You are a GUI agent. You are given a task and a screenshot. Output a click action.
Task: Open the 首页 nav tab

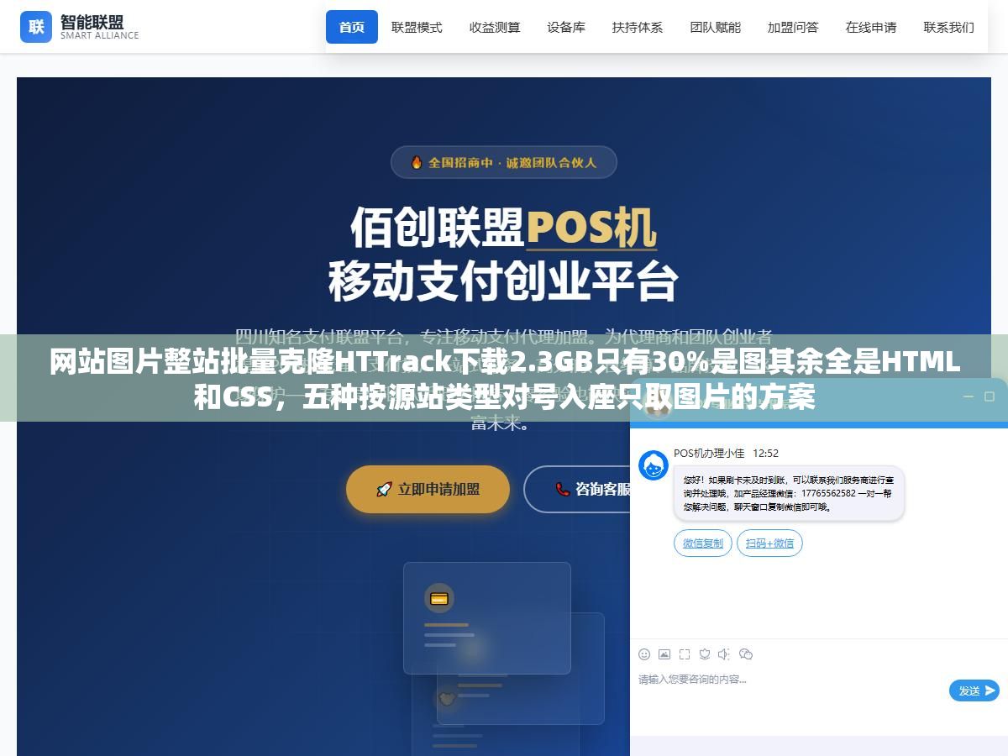(x=352, y=27)
